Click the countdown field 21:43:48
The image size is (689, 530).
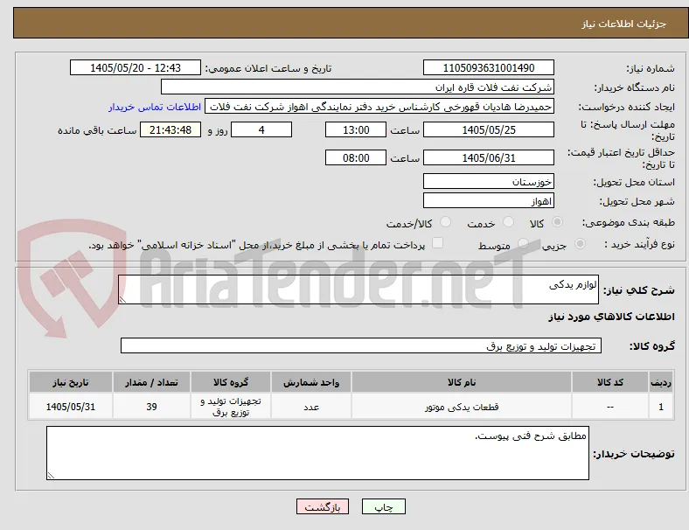click(171, 129)
